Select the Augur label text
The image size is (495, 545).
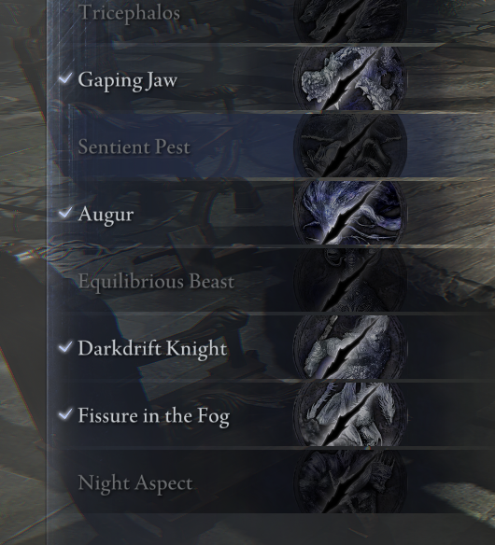point(106,215)
